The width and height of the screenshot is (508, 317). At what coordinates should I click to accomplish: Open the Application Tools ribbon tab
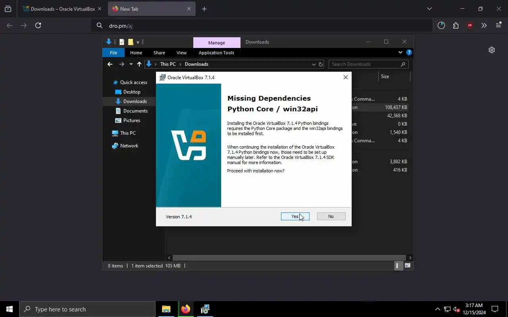pos(216,53)
